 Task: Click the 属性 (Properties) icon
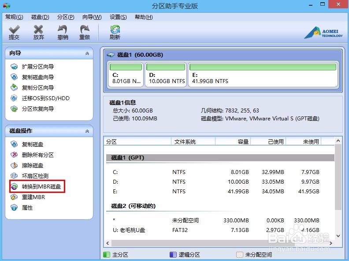[14, 207]
